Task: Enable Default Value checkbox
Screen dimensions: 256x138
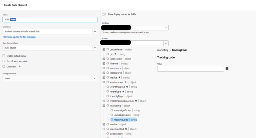Action: tap(4, 56)
